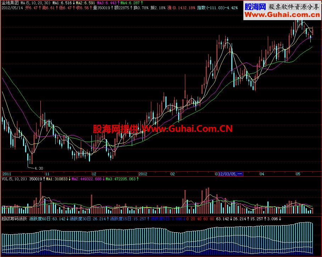
Task: Select the 超级筹码活跃 indicator title
Action: pos(15,219)
